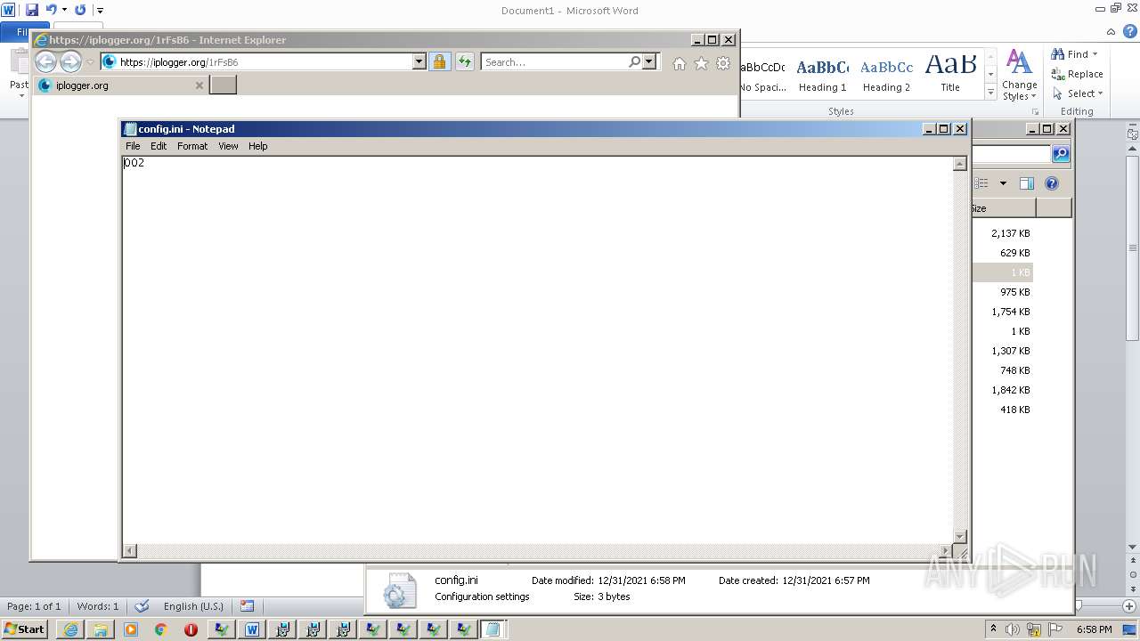Open a new tab in Internet Explorer

(x=223, y=85)
